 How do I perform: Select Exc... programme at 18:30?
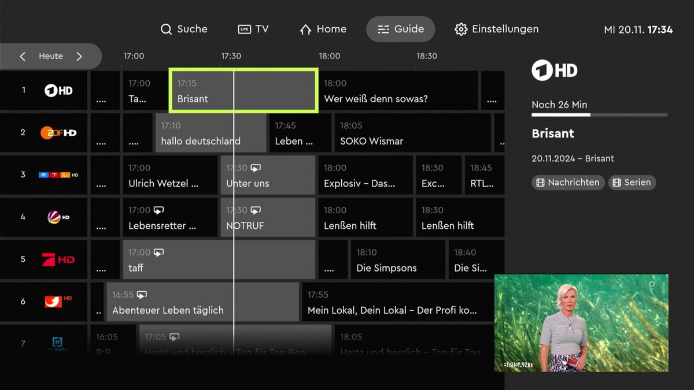coord(439,175)
